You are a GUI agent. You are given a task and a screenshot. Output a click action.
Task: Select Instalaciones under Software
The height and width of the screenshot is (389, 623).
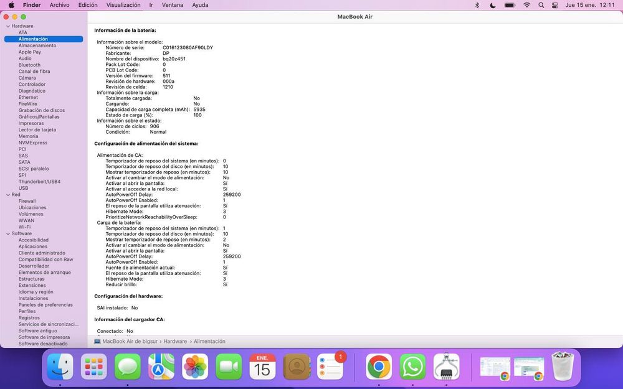pyautogui.click(x=34, y=299)
